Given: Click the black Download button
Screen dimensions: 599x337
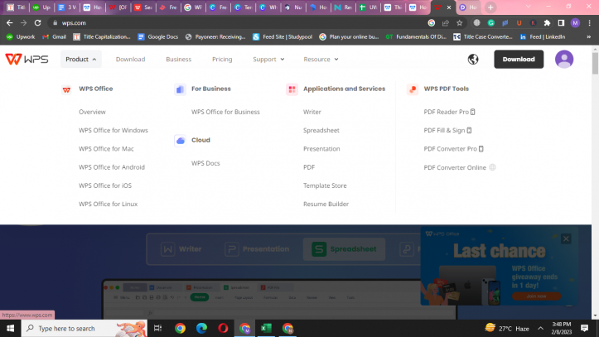Looking at the screenshot, I should (x=519, y=59).
